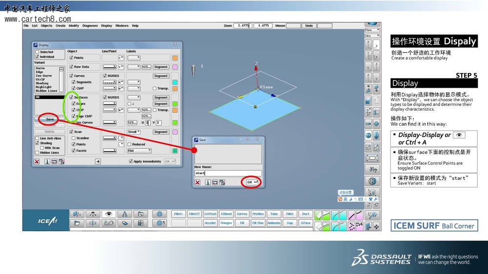This screenshot has width=488, height=274.
Task: Click the red X cancel icon in Save dialog
Action: 198,182
